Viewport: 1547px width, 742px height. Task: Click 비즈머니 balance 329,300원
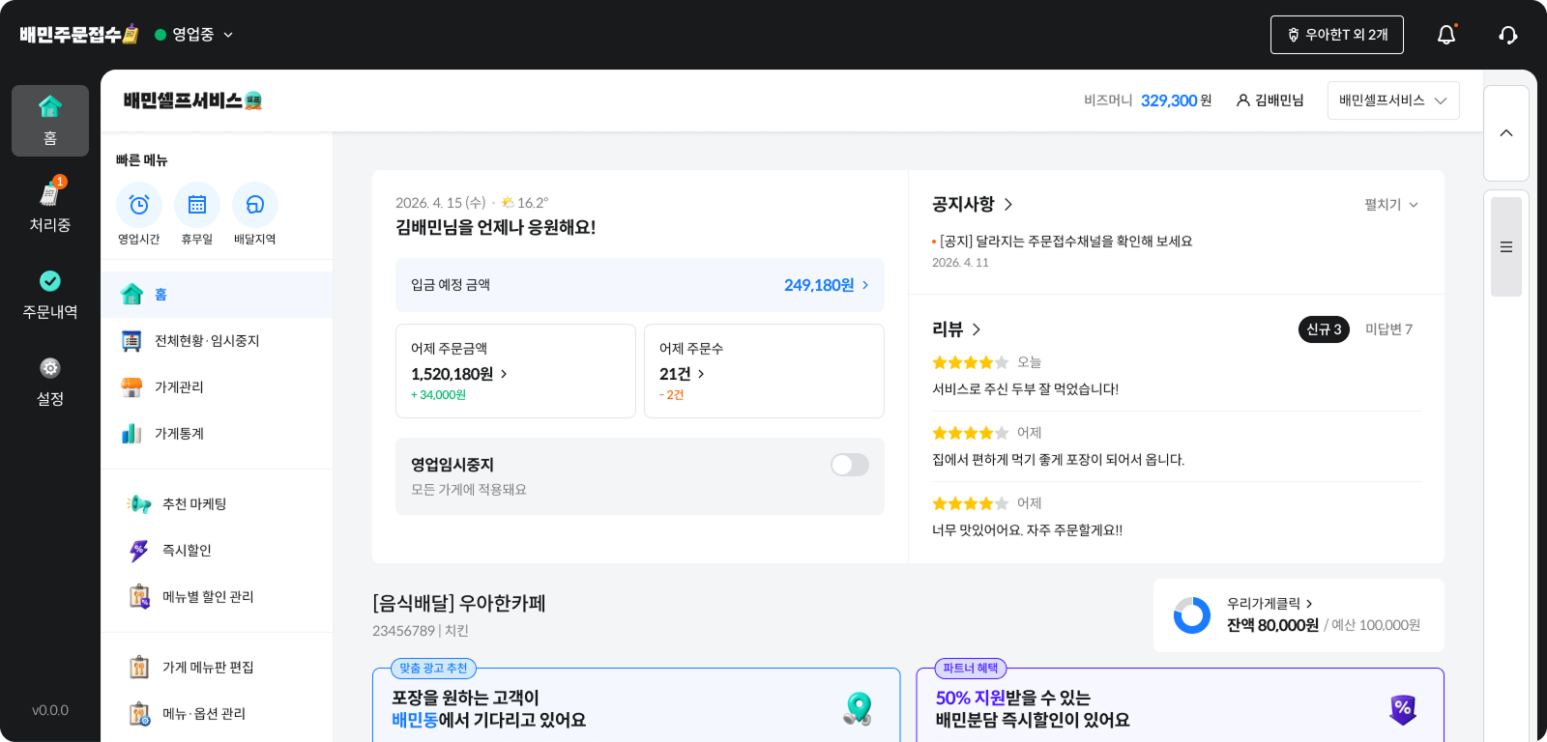1148,100
